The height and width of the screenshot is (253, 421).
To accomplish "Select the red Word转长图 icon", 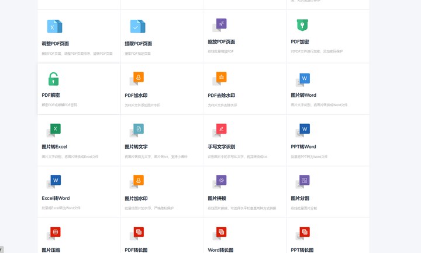I will click(220, 233).
